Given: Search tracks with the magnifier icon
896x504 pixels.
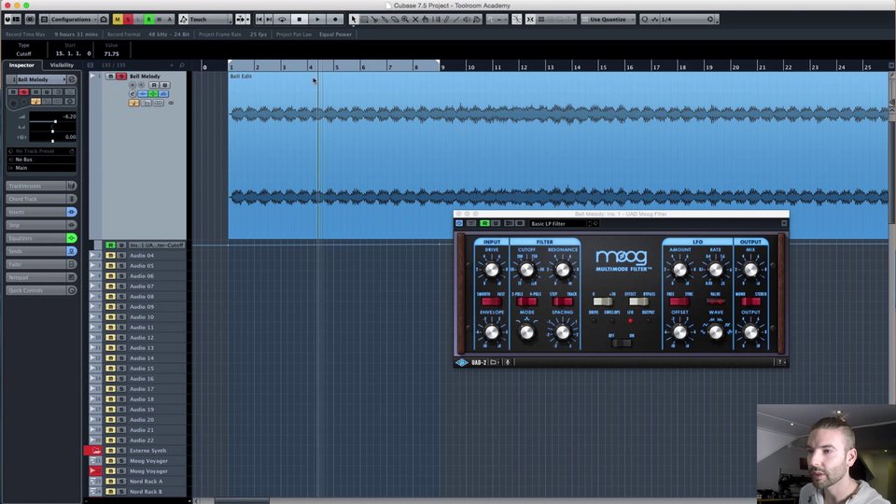Looking at the screenshot, I should tap(182, 65).
